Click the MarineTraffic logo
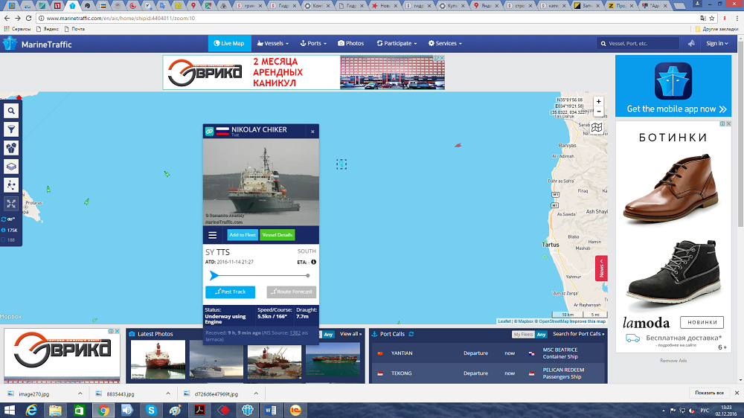 [37, 44]
